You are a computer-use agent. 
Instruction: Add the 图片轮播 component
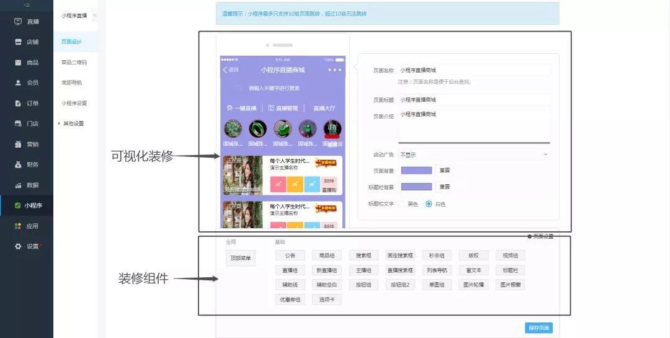coord(474,285)
